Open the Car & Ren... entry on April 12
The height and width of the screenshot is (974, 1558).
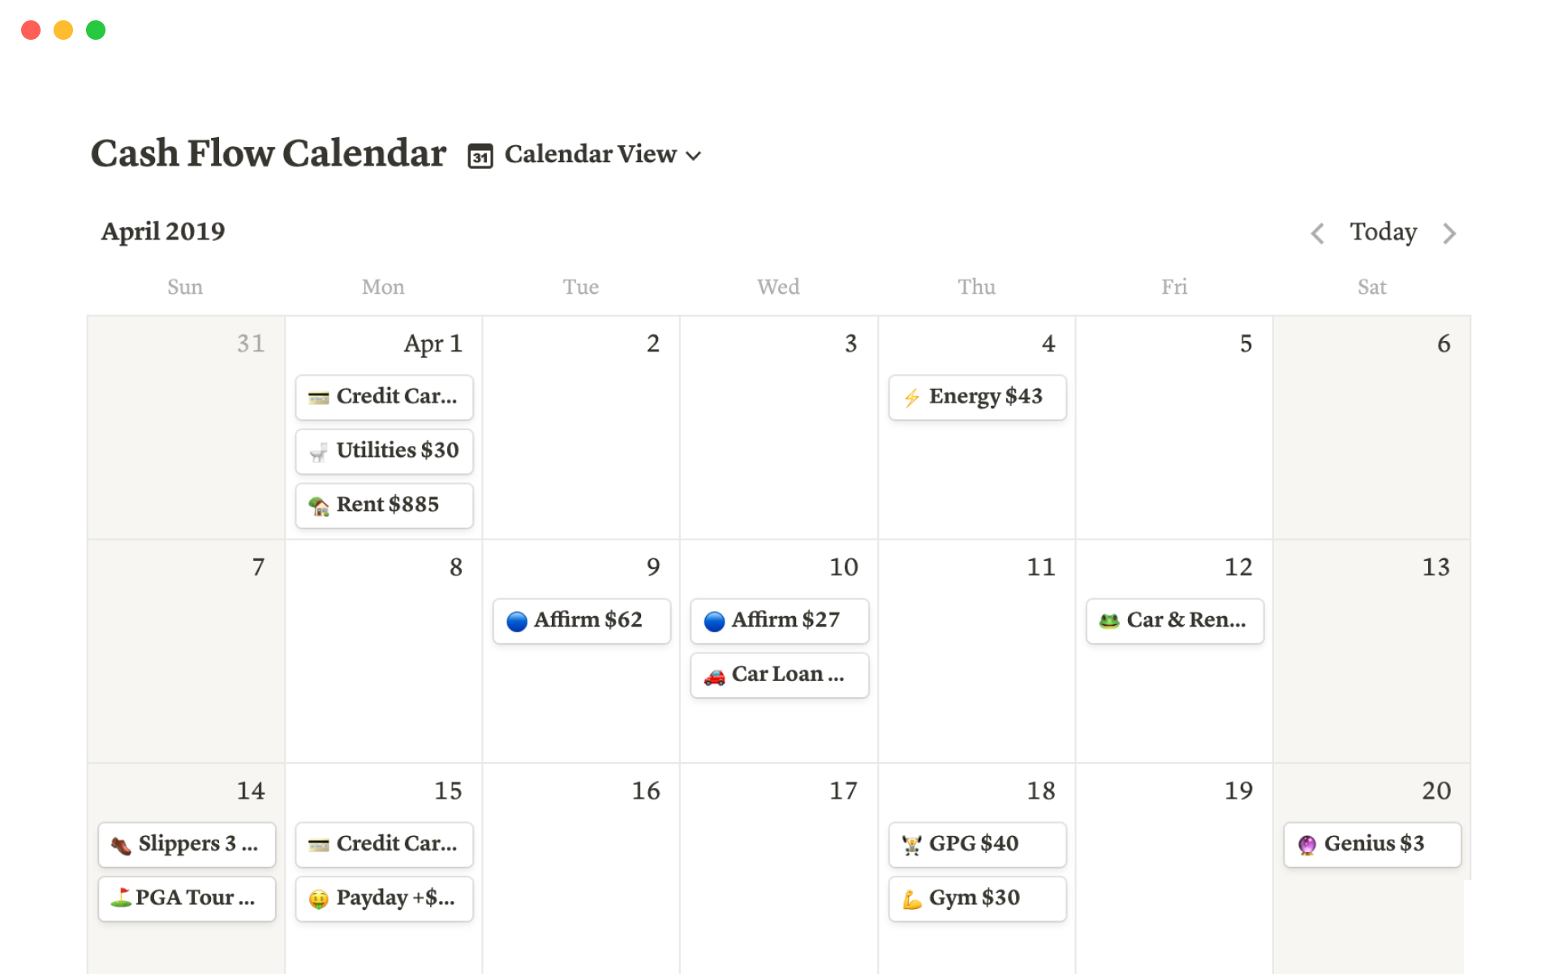point(1174,621)
